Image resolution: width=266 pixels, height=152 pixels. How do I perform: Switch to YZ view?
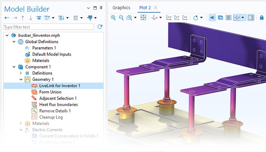pos(177,17)
